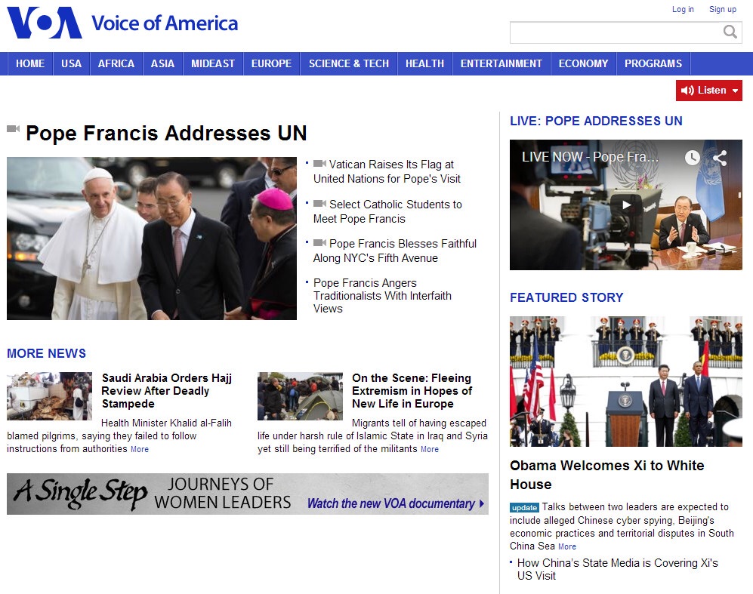Open the Pope Francis Addresses UN headline
This screenshot has width=753, height=594.
166,133
